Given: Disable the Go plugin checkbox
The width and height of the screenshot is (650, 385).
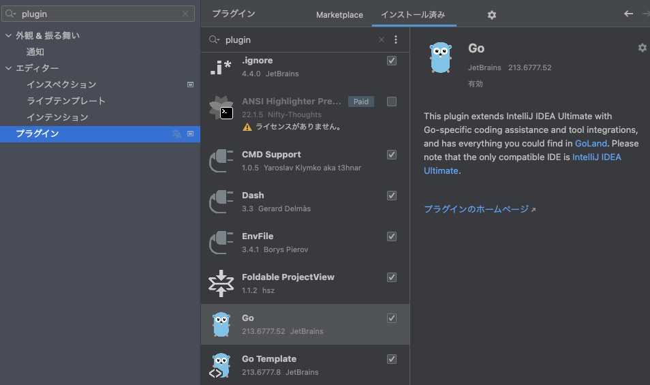Looking at the screenshot, I should click(x=392, y=318).
